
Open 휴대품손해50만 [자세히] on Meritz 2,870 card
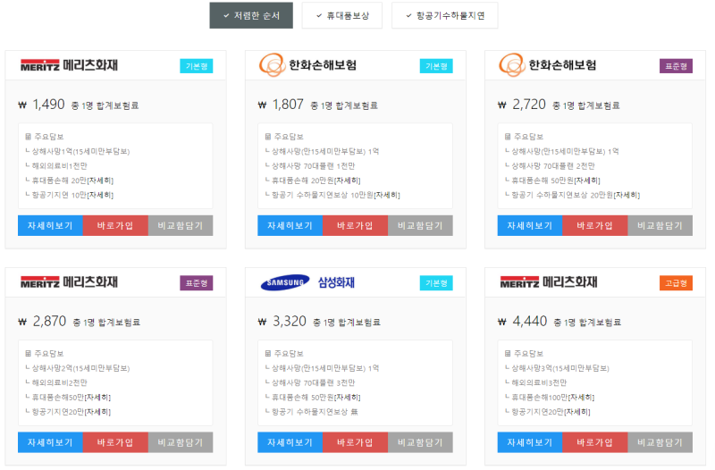tap(98, 398)
